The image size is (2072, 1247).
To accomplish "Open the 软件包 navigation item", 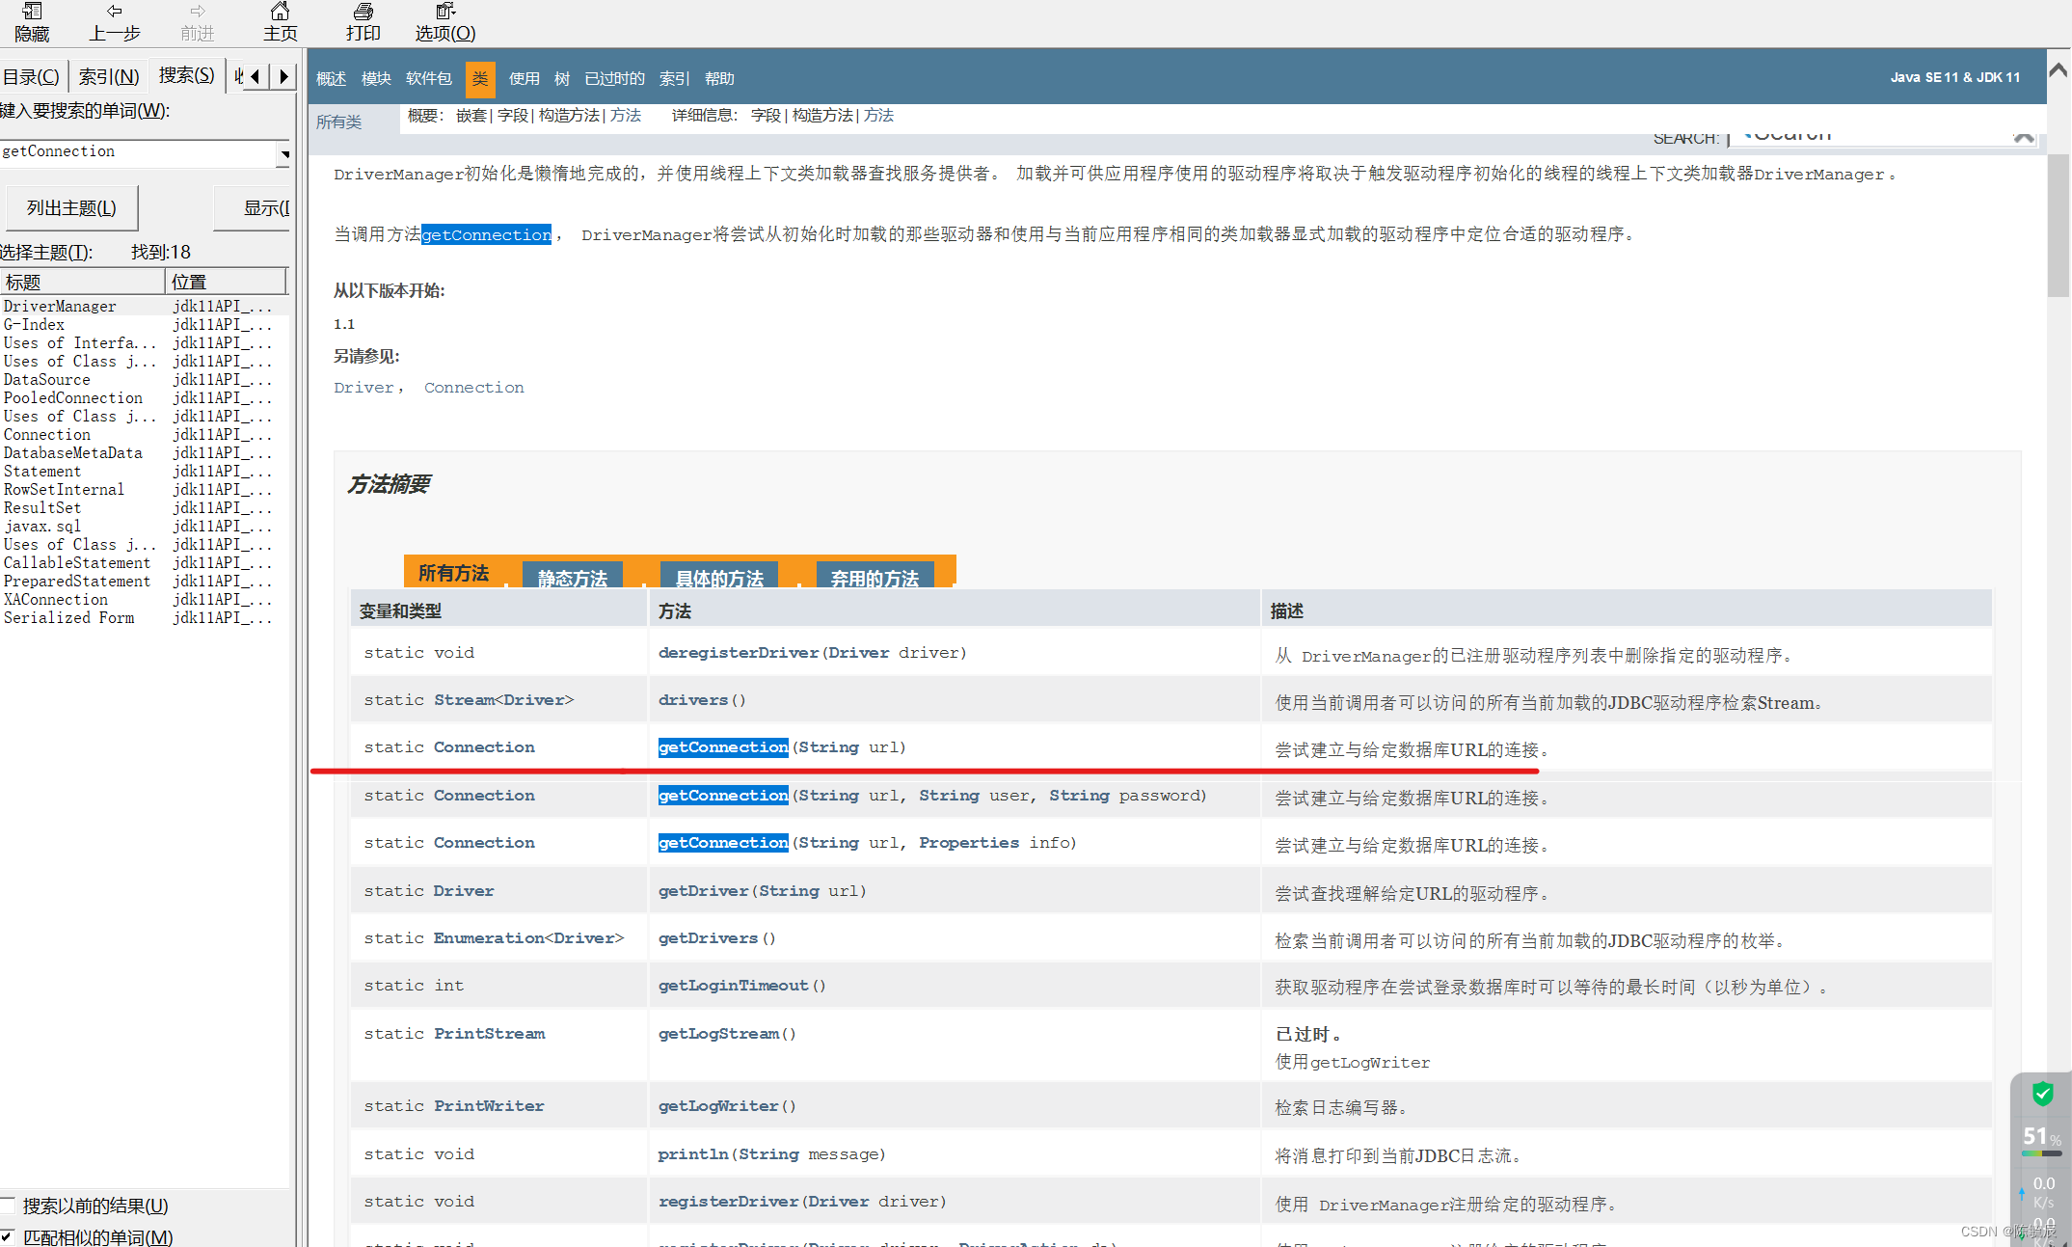I will tap(428, 78).
